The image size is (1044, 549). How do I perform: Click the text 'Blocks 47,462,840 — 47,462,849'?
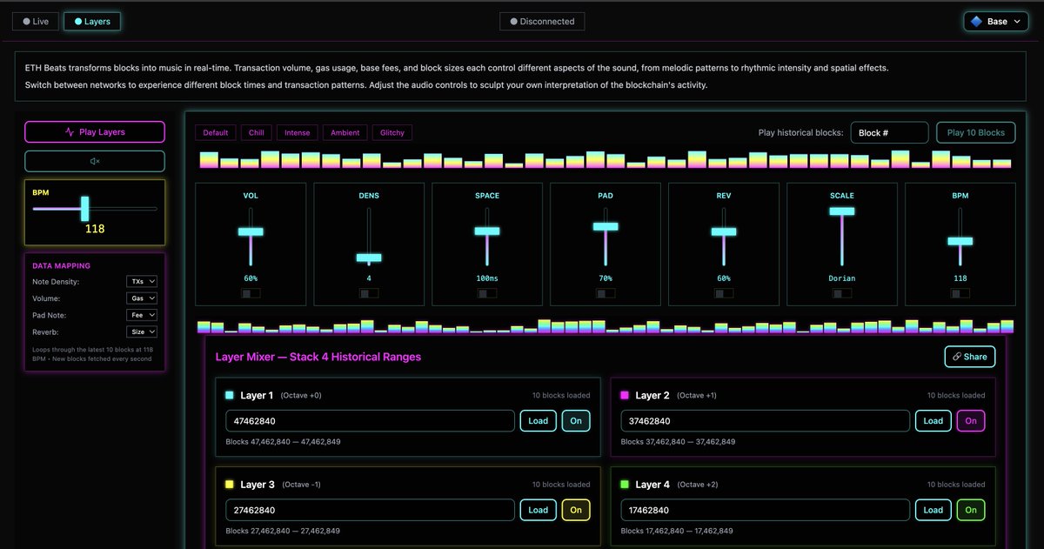point(283,442)
